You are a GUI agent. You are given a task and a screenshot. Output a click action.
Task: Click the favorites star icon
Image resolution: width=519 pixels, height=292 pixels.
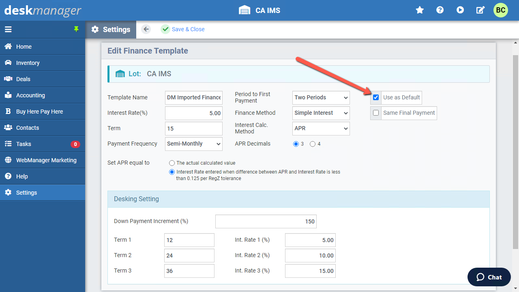coord(420,10)
